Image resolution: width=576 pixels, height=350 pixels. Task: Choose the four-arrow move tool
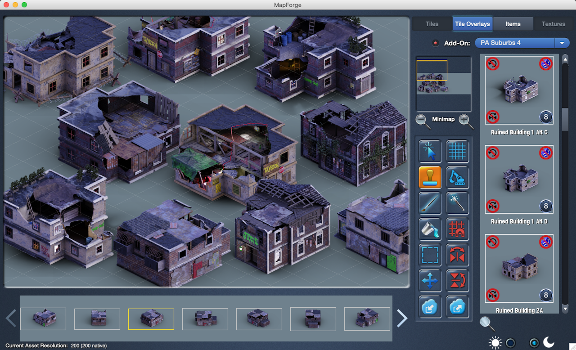(430, 281)
